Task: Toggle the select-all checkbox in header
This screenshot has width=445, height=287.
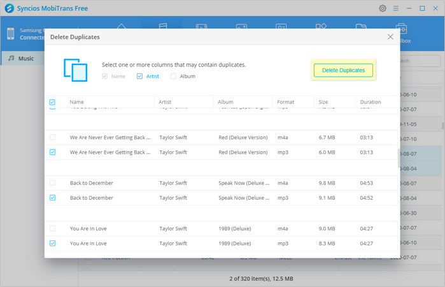Action: pyautogui.click(x=52, y=102)
